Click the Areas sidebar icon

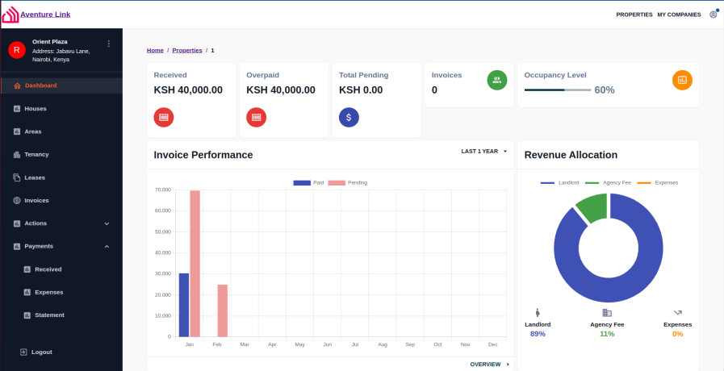click(x=17, y=131)
